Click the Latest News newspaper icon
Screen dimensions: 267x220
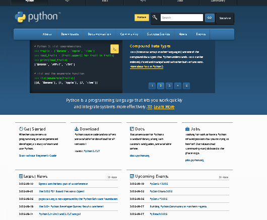pos(21,176)
